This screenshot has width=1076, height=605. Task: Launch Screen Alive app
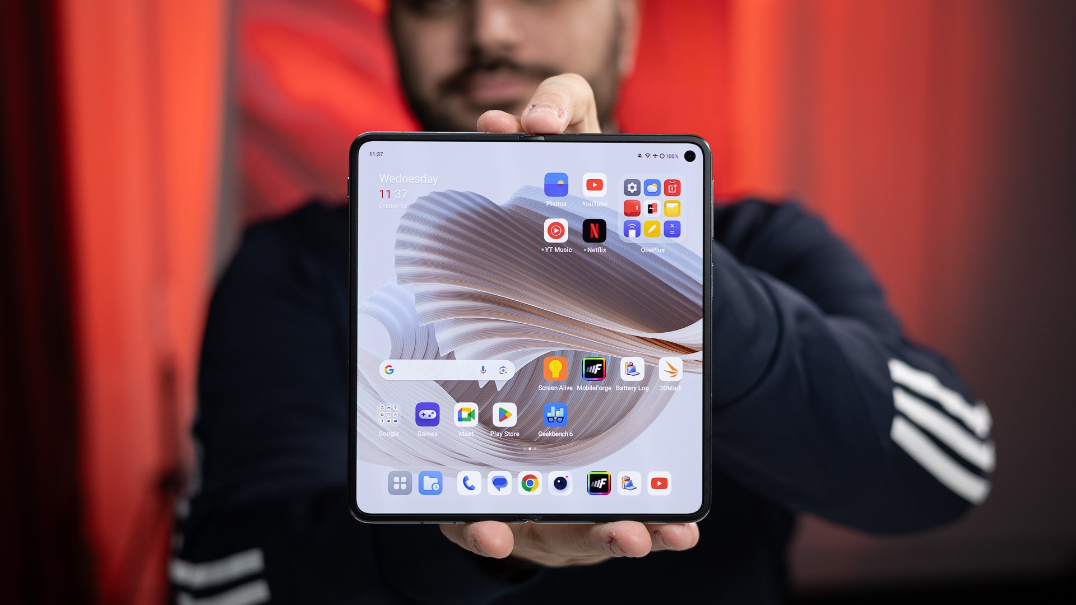pyautogui.click(x=555, y=368)
